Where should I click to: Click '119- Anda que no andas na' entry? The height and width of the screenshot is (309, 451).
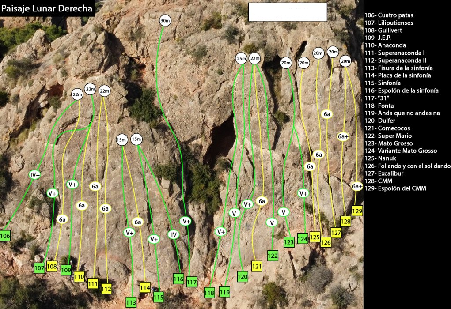tap(402, 113)
